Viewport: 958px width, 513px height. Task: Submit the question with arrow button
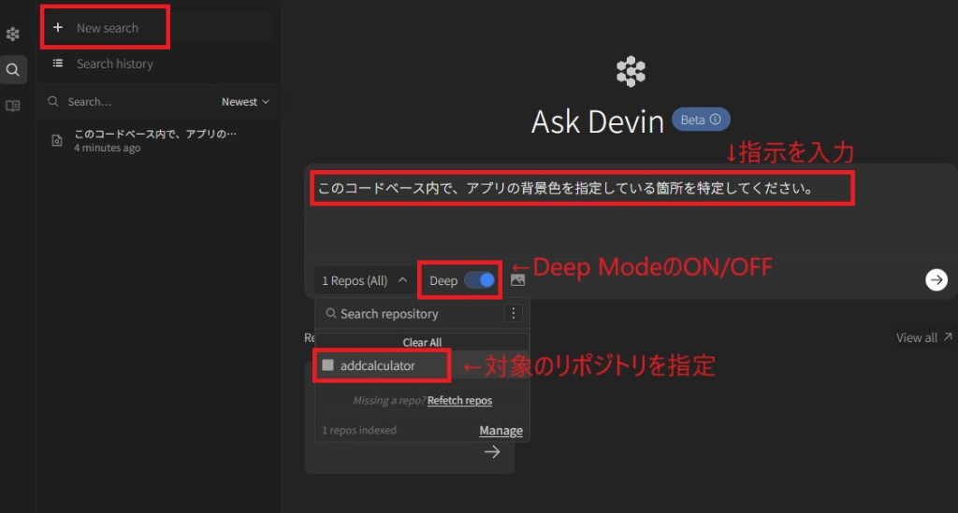coord(936,280)
